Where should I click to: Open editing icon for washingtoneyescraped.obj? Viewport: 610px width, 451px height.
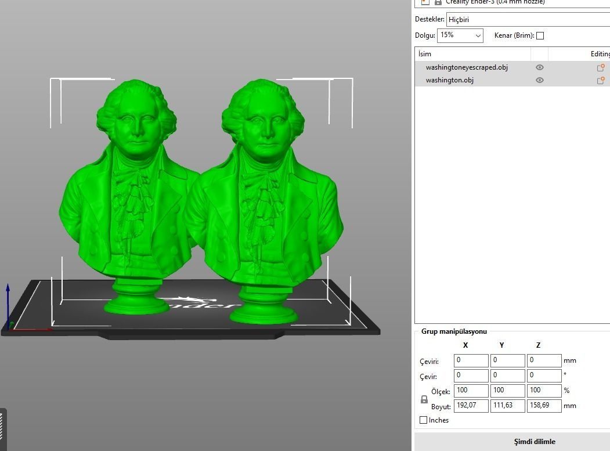pyautogui.click(x=601, y=67)
